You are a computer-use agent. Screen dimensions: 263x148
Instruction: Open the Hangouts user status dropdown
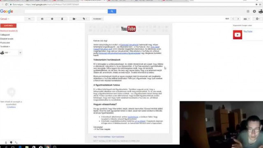pyautogui.click(x=7, y=53)
